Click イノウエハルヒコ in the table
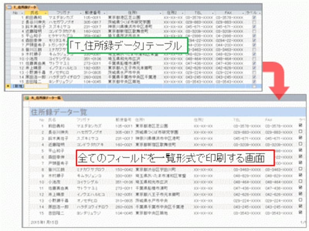The height and width of the screenshot is (231, 309). pos(63,68)
